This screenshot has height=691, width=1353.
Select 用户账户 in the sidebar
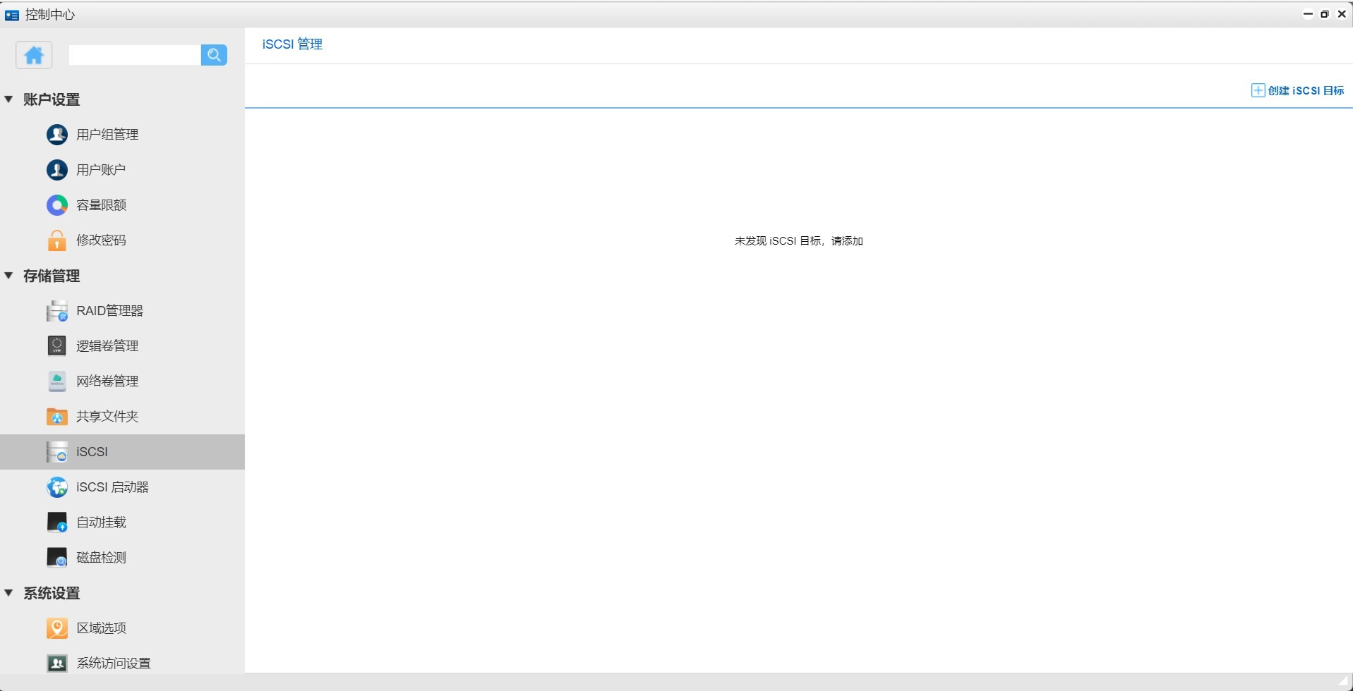coord(101,170)
